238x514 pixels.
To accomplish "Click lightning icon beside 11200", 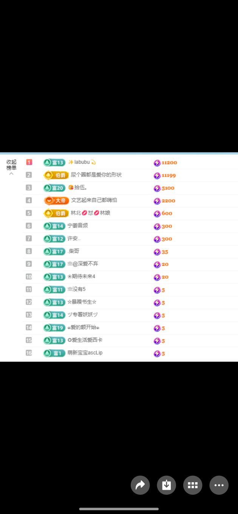I will (x=157, y=163).
